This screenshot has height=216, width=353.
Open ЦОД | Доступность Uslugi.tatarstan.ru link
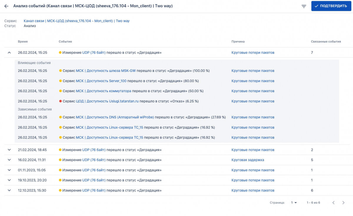tap(107, 101)
